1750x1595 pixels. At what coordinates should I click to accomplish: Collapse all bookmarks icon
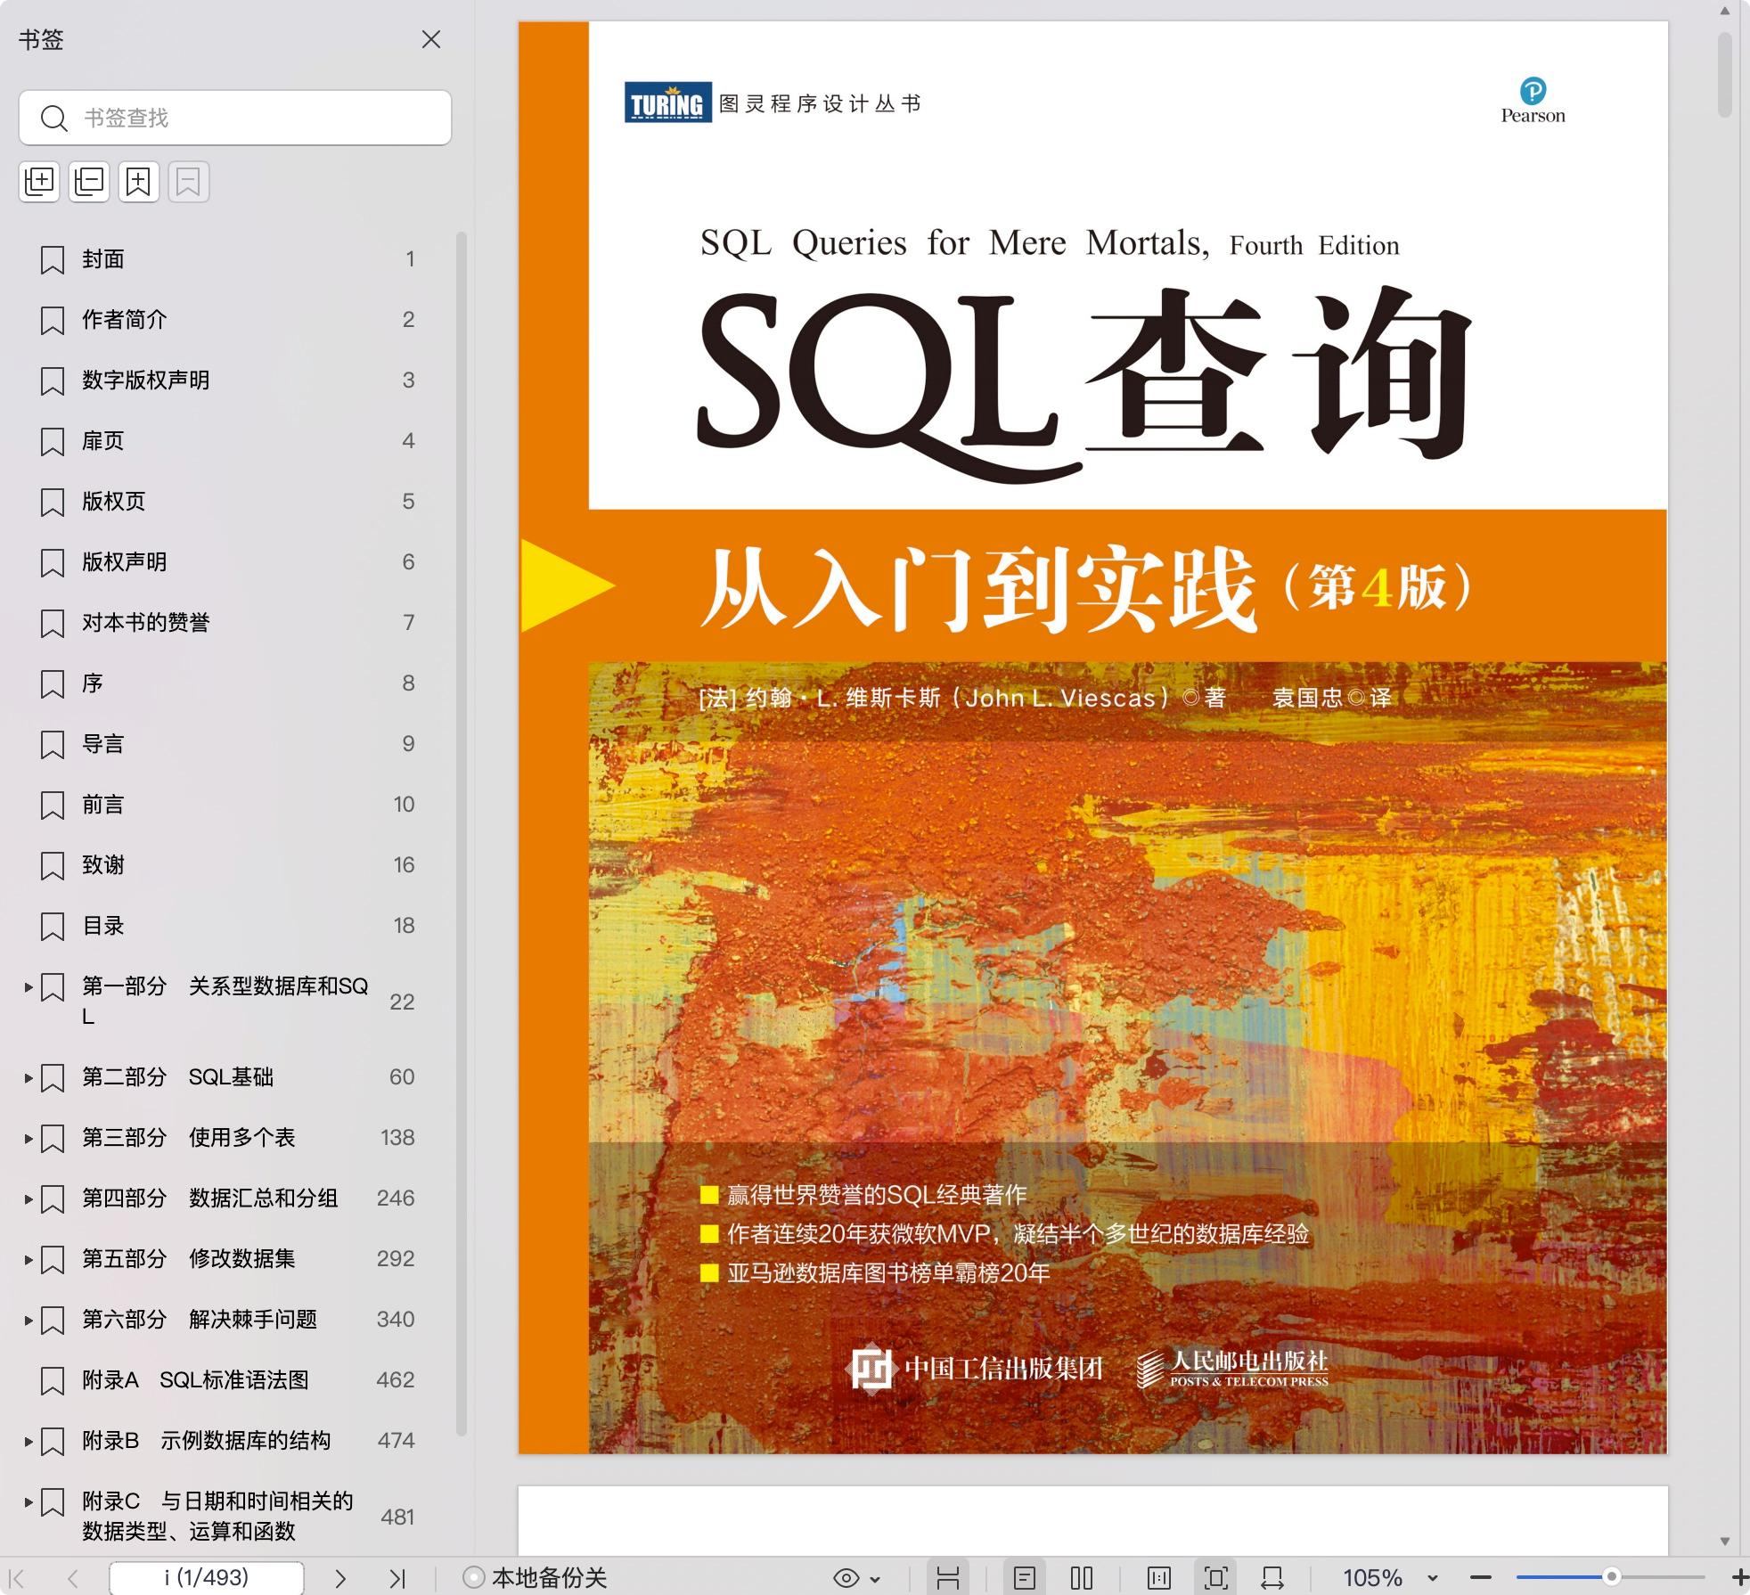pyautogui.click(x=89, y=182)
